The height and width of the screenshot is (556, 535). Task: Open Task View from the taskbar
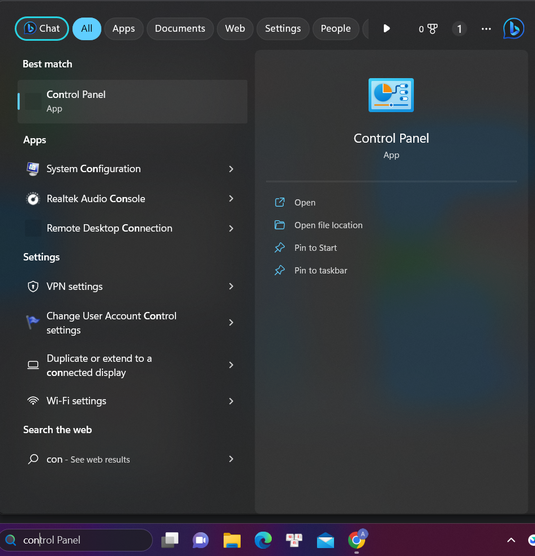click(170, 540)
